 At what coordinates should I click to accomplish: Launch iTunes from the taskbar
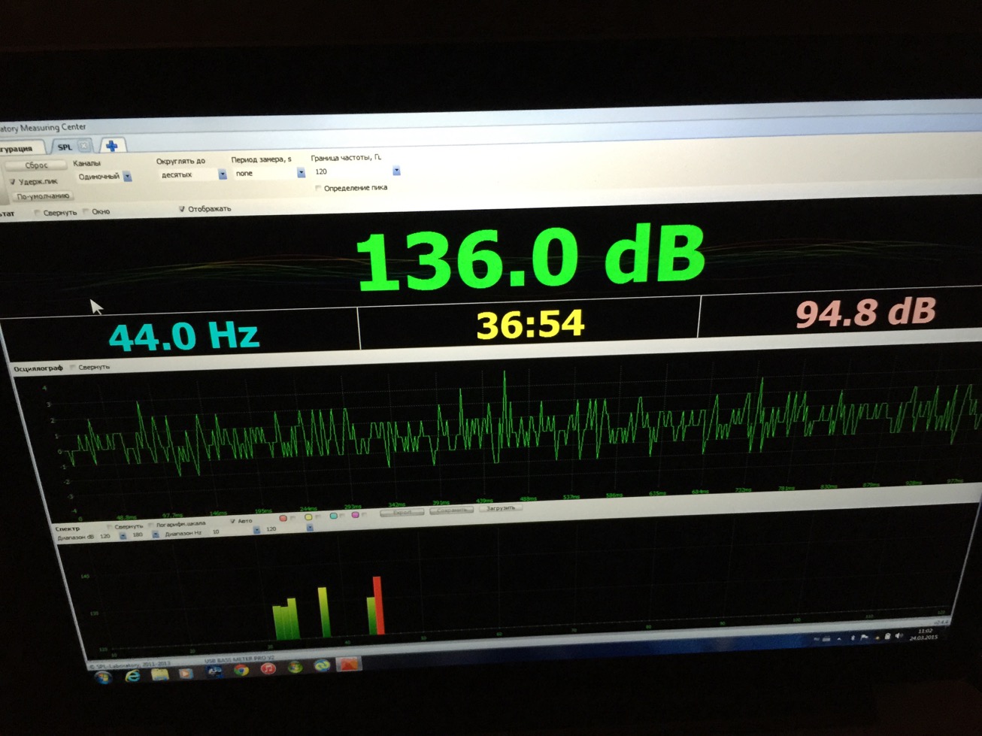click(268, 669)
